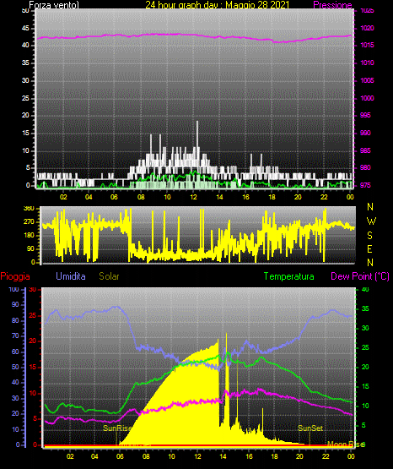393x469 pixels.
Task: Click '70' on the blue humidity axis
Action: [15, 335]
